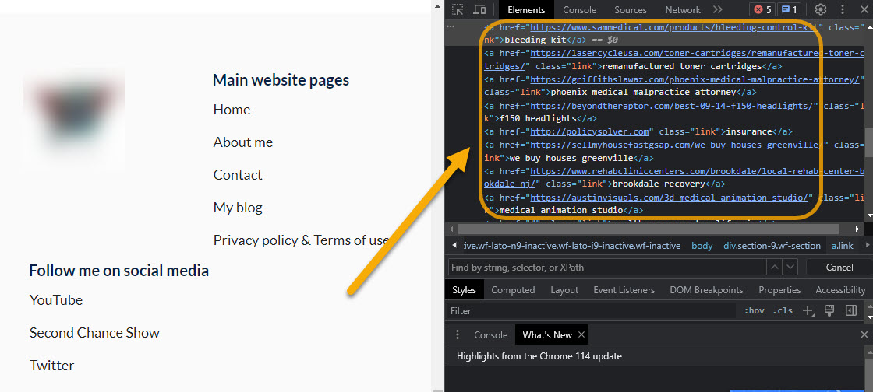
Task: Cancel the element search
Action: tap(839, 267)
